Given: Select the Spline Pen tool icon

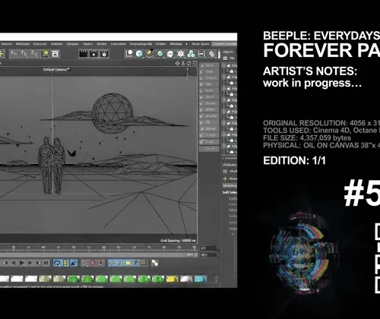Looking at the screenshot, I should [150, 54].
